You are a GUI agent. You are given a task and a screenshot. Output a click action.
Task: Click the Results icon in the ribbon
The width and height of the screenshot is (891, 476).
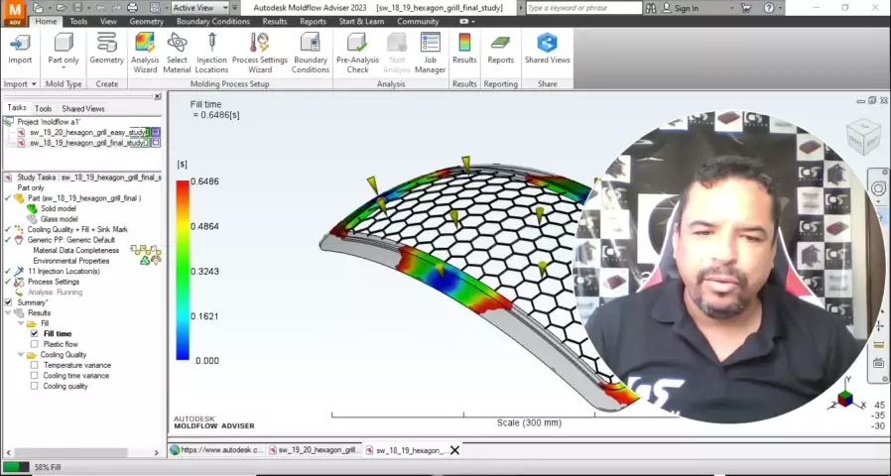[464, 44]
